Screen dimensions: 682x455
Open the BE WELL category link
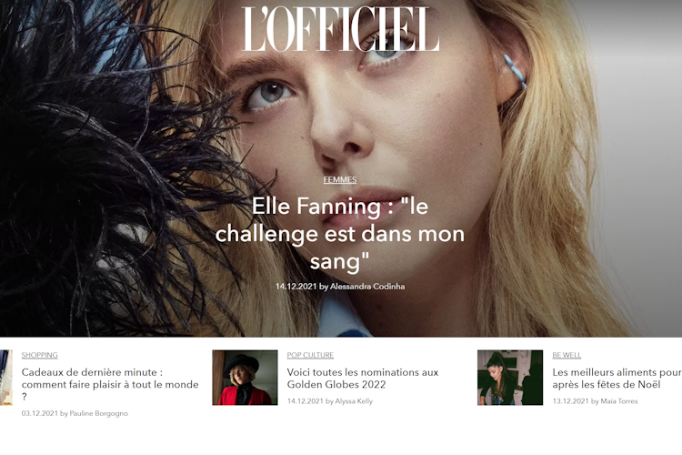[x=567, y=355]
